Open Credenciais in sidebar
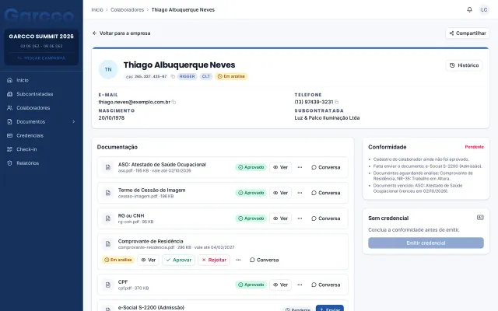 pos(41,135)
